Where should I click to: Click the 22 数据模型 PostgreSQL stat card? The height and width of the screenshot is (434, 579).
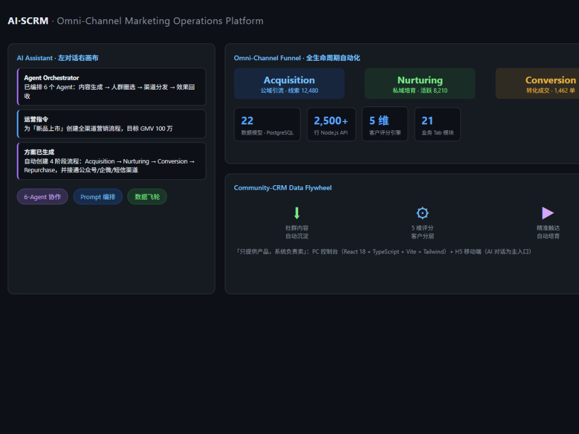click(x=267, y=124)
